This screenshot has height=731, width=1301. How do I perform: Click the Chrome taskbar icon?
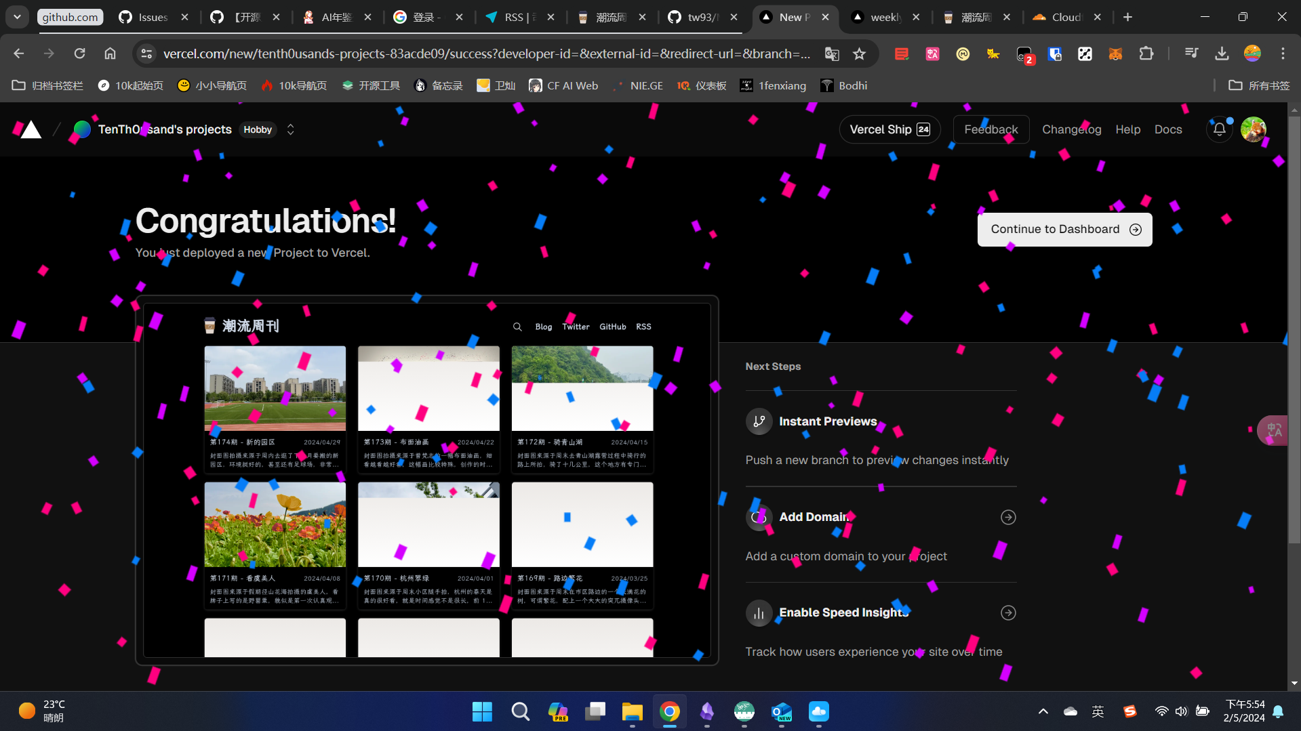tap(669, 711)
